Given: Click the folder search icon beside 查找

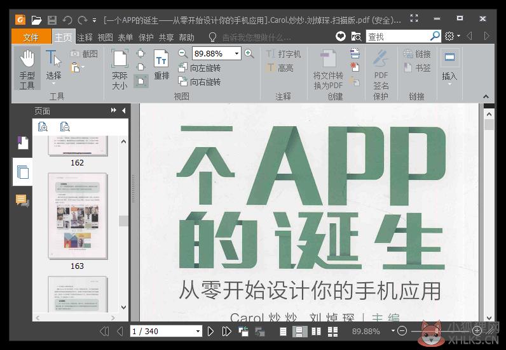Looking at the screenshot, I should coord(356,37).
